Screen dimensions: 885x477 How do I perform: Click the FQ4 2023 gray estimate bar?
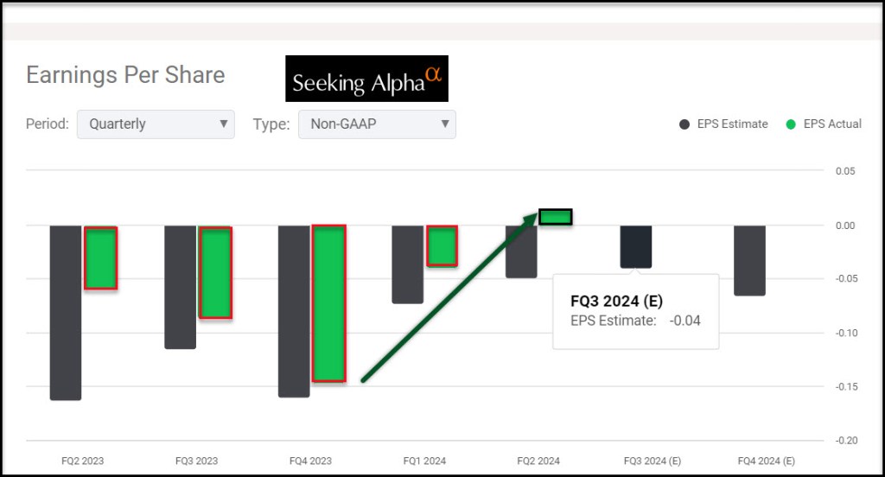(x=294, y=311)
